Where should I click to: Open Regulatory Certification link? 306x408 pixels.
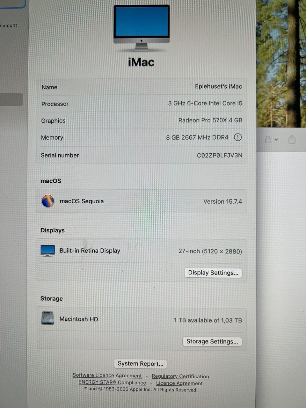180,376
